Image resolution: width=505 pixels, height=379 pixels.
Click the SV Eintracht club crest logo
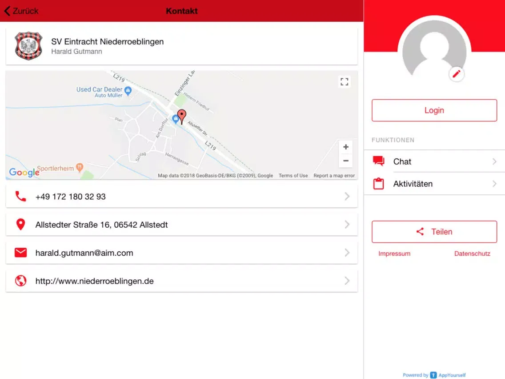point(28,46)
